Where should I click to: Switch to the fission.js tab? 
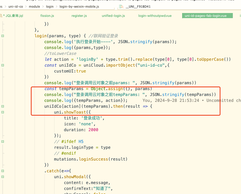pos(47,16)
